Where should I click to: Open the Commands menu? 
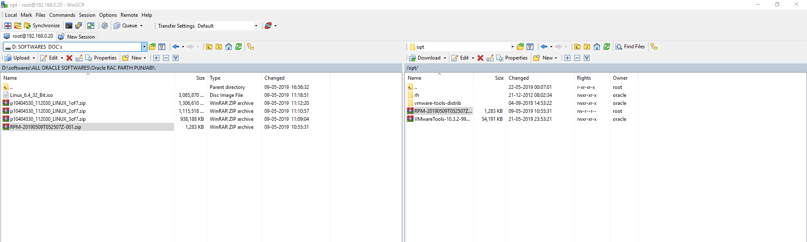pos(62,15)
